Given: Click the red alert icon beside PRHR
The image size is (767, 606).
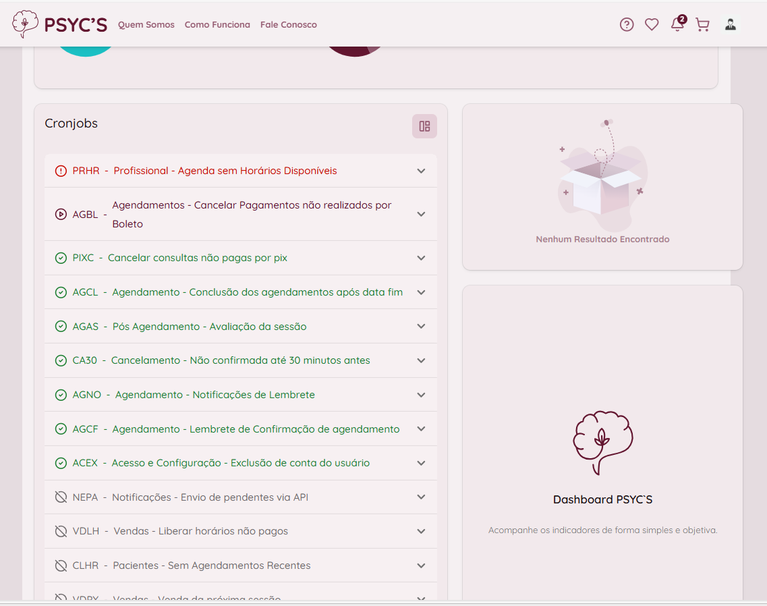Looking at the screenshot, I should 61,171.
